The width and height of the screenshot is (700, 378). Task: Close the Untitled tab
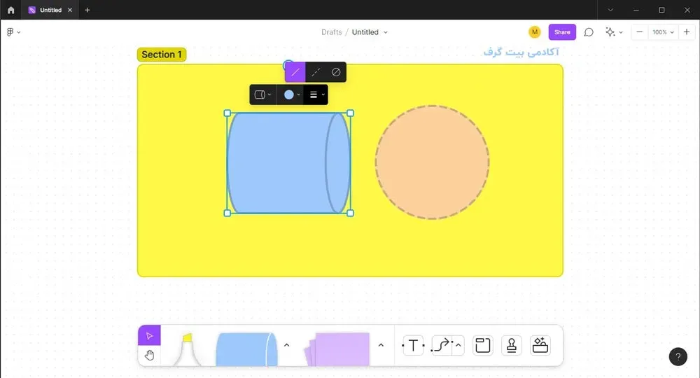70,10
